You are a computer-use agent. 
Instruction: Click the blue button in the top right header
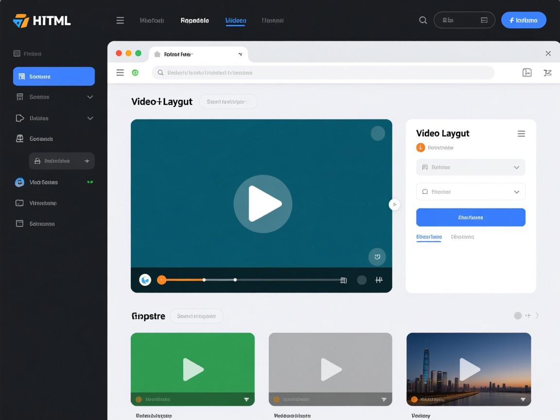[524, 20]
